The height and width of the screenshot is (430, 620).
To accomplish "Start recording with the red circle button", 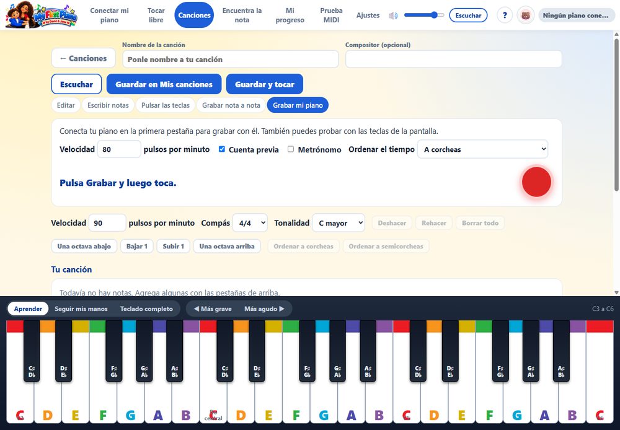I will pos(536,182).
